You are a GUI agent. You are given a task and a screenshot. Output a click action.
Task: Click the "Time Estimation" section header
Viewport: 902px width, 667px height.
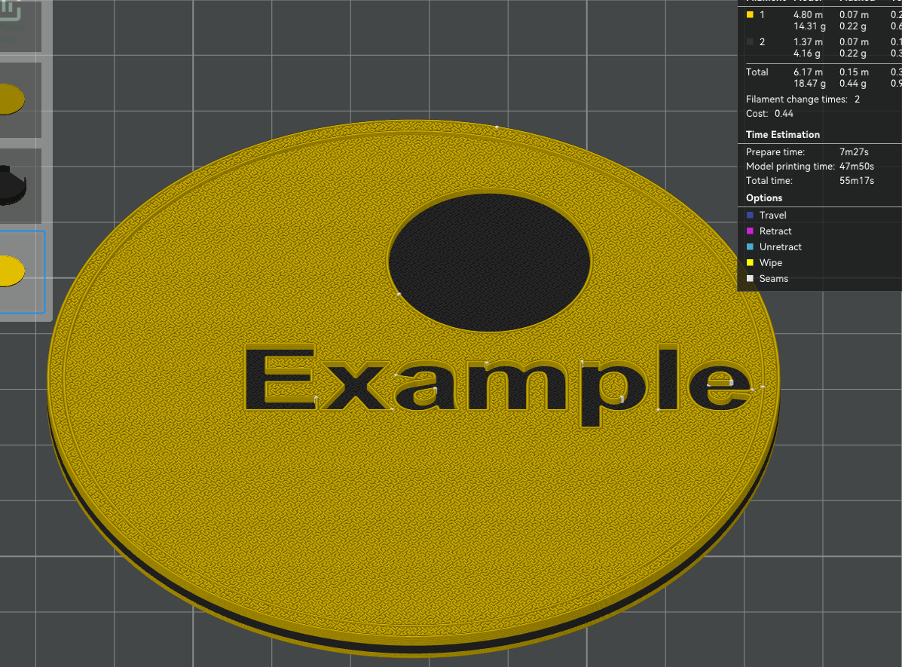[782, 135]
